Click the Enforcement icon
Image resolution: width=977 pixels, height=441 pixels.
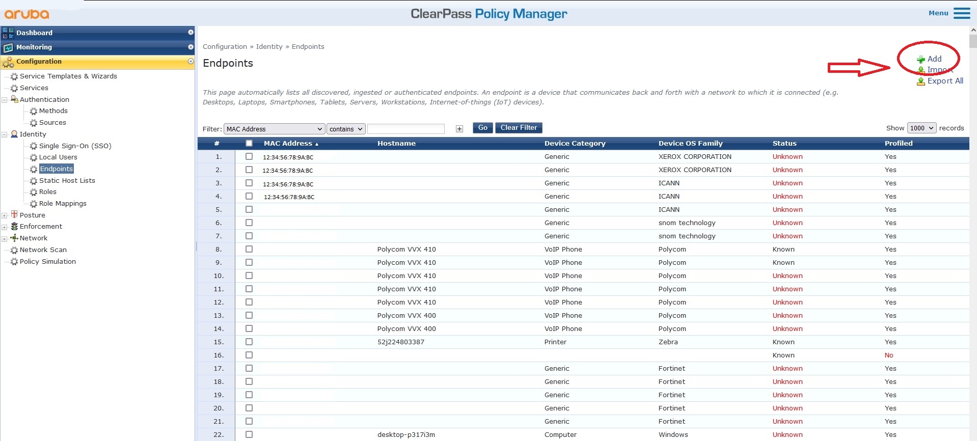point(14,226)
